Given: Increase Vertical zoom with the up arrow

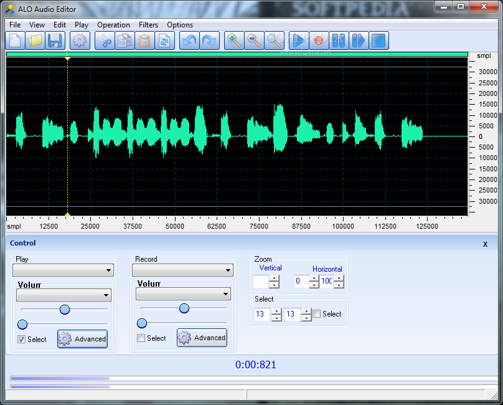Looking at the screenshot, I should point(274,278).
